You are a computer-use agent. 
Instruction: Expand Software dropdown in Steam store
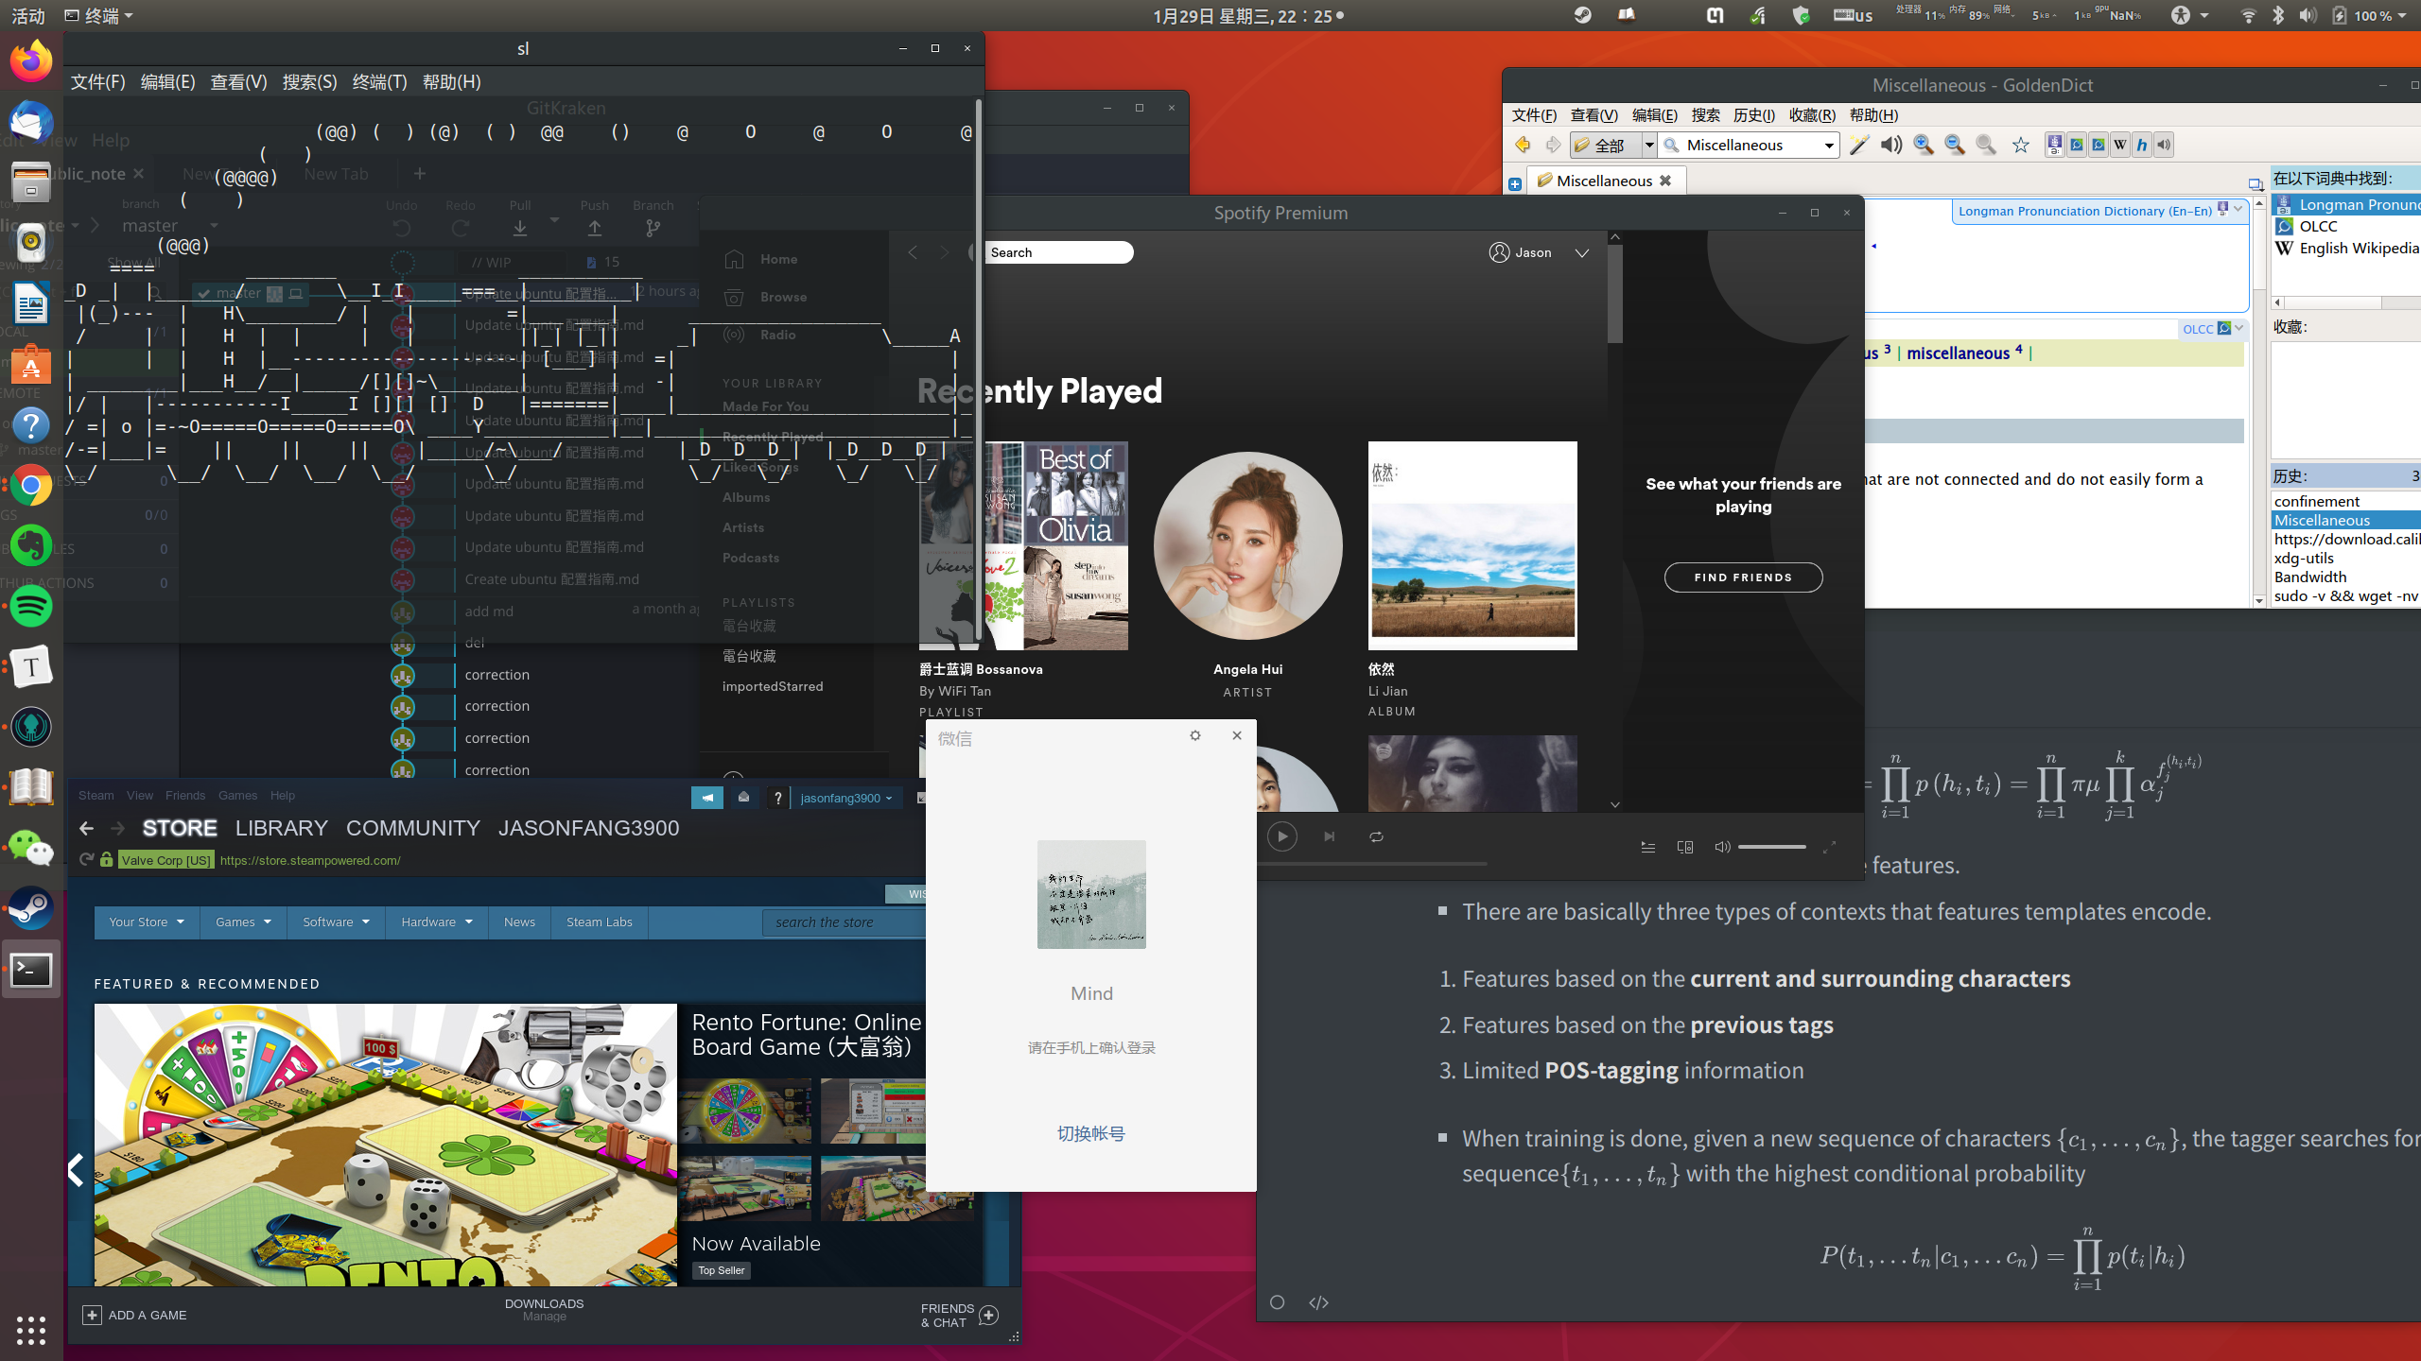(336, 922)
